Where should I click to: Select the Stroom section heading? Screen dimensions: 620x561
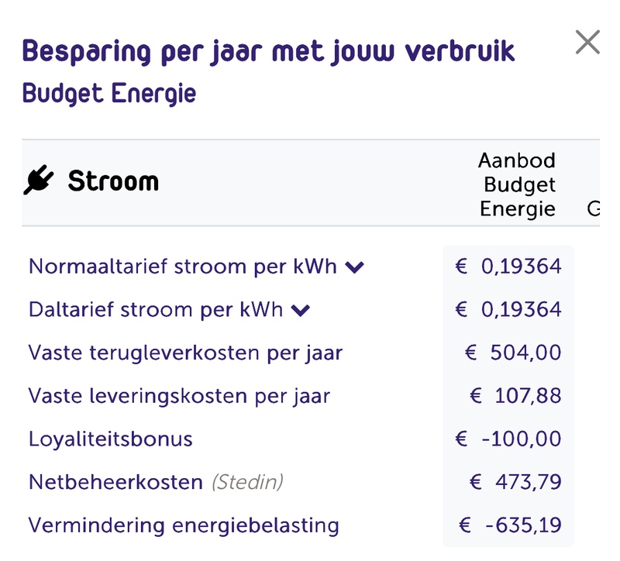click(113, 181)
